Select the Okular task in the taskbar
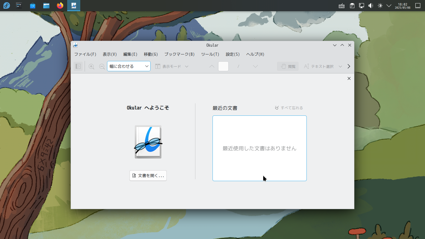This screenshot has height=239, width=425. point(74,6)
